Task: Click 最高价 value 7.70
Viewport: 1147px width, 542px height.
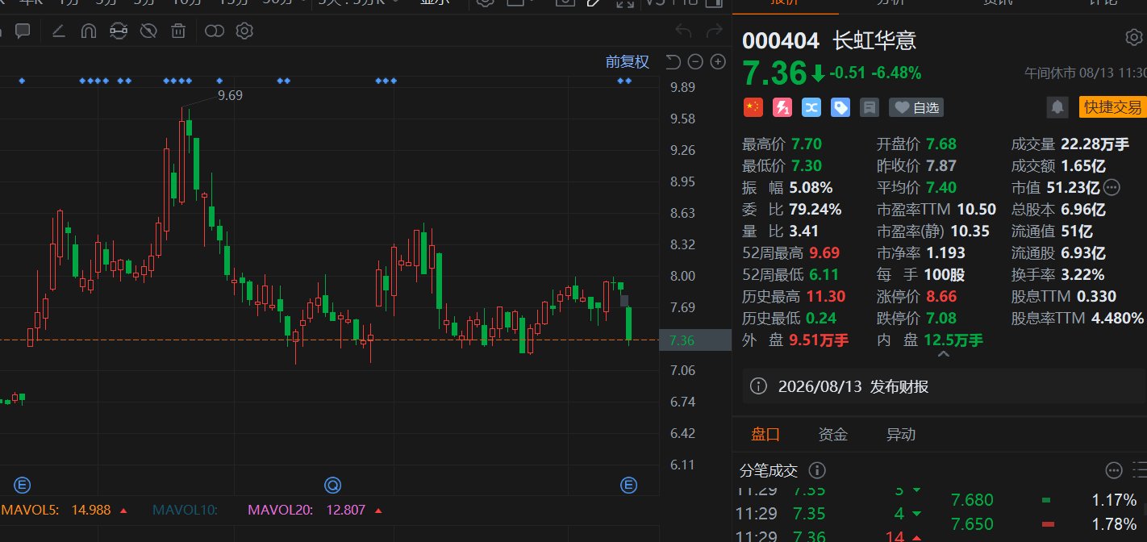Action: pos(806,144)
